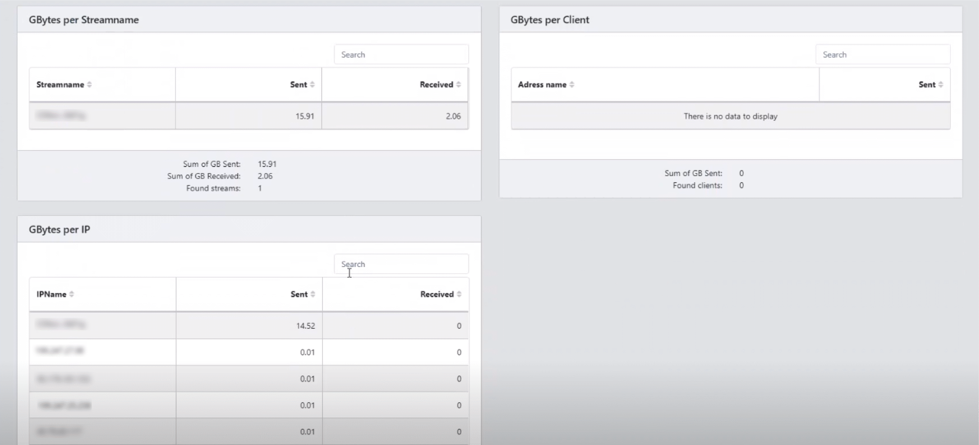Sort Sent column in Streamname table
The image size is (979, 445).
tap(312, 85)
